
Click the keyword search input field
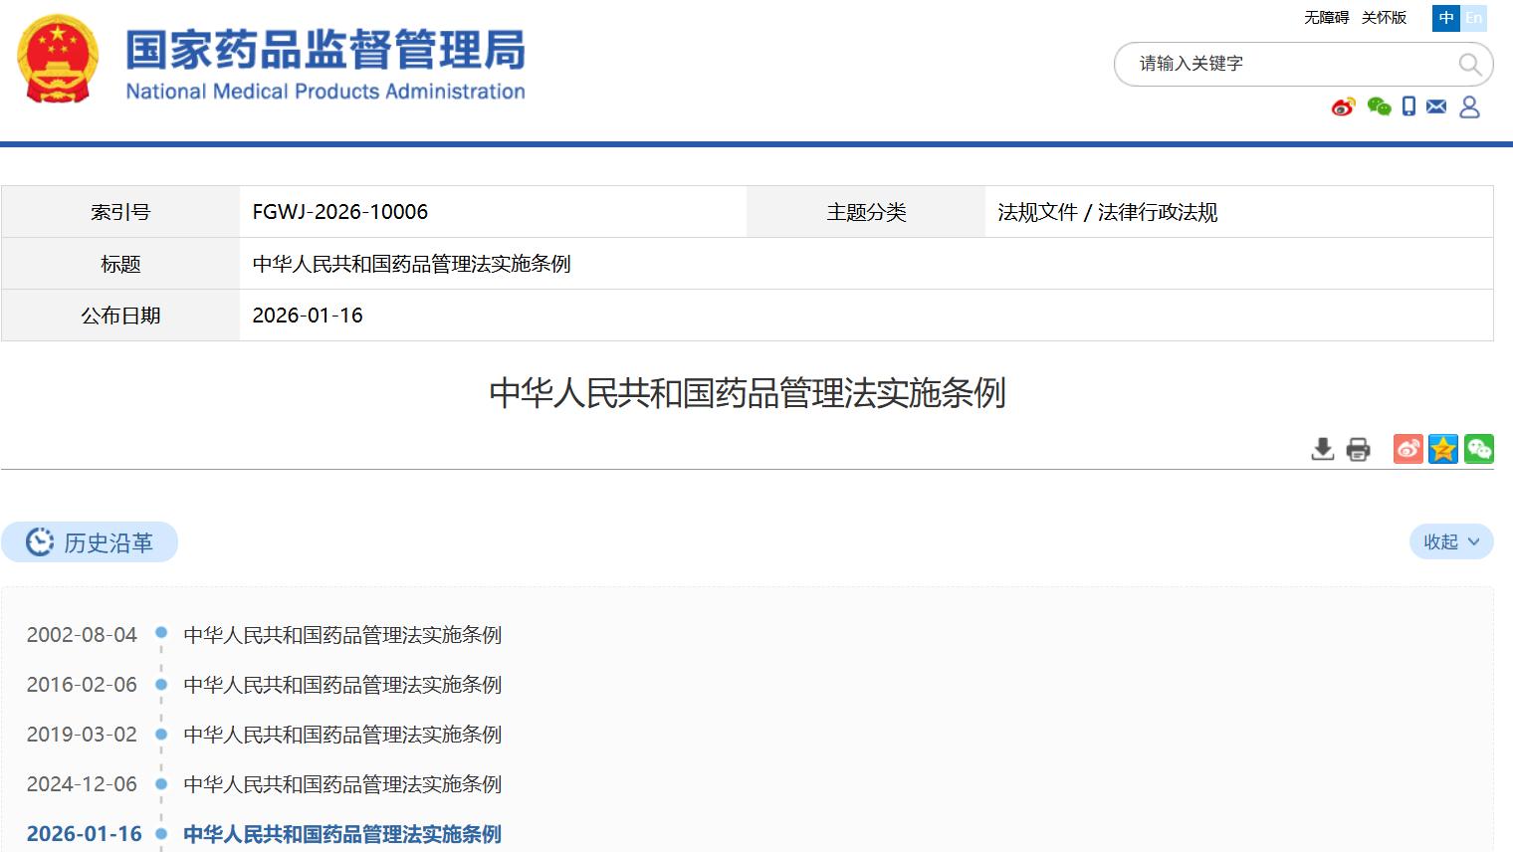(1284, 64)
